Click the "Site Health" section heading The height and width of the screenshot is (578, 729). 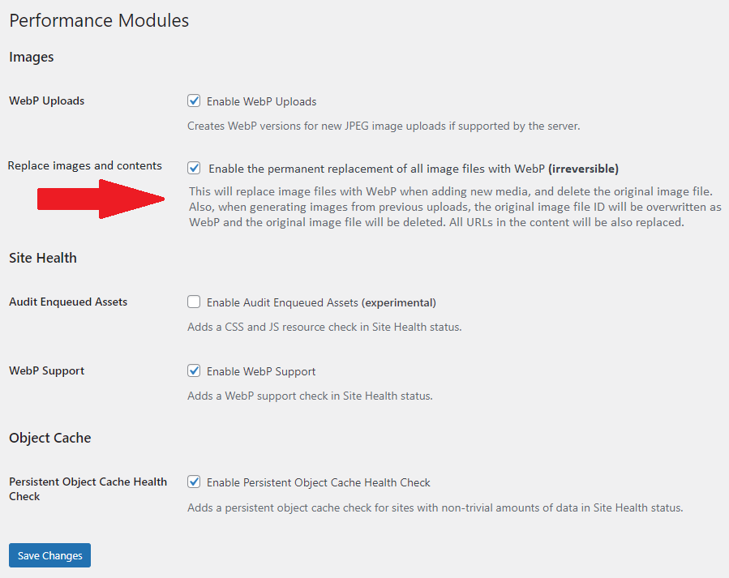click(x=42, y=258)
